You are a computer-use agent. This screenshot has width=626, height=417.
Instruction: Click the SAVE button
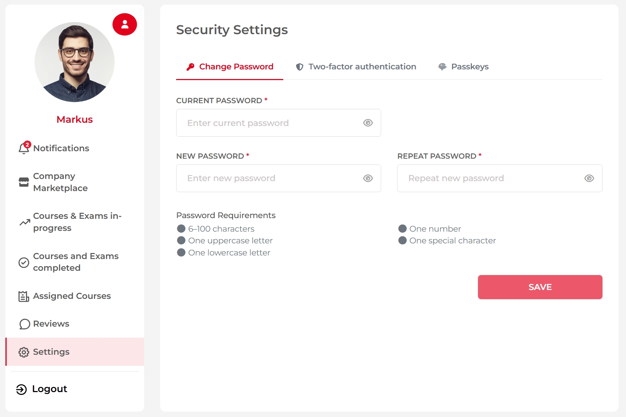pyautogui.click(x=540, y=287)
